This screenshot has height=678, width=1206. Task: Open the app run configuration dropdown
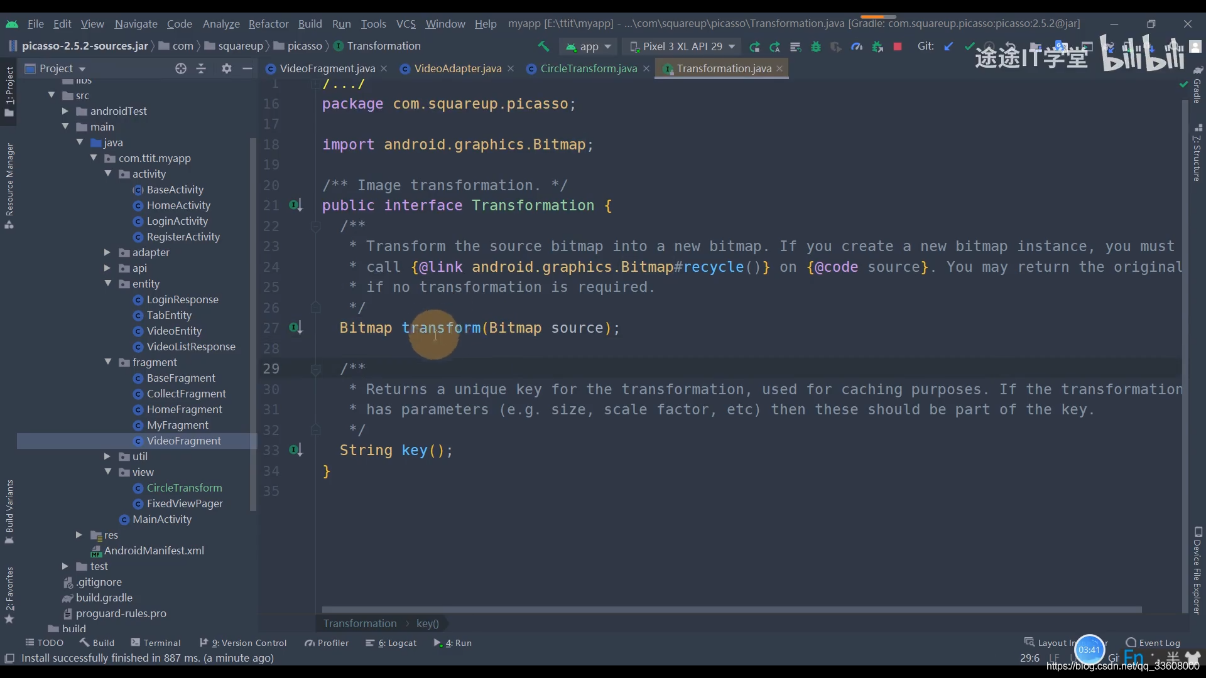click(x=588, y=46)
